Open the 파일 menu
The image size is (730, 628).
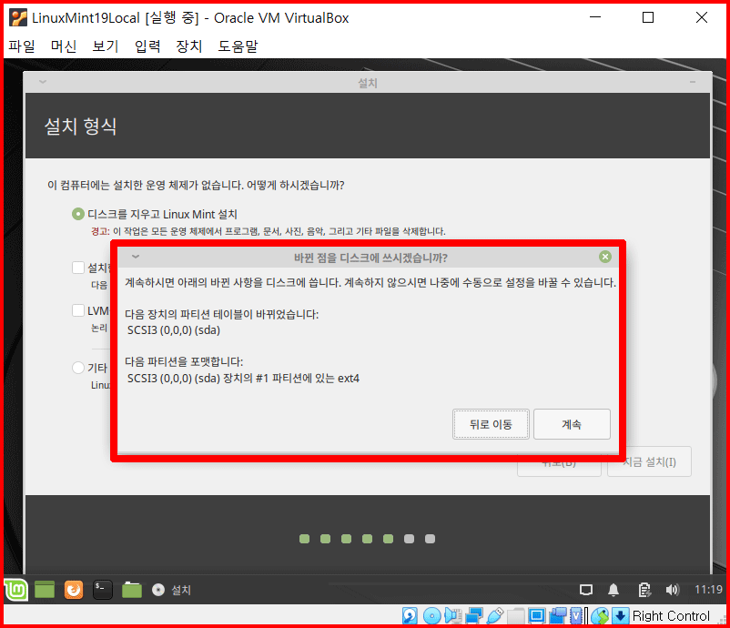[22, 46]
